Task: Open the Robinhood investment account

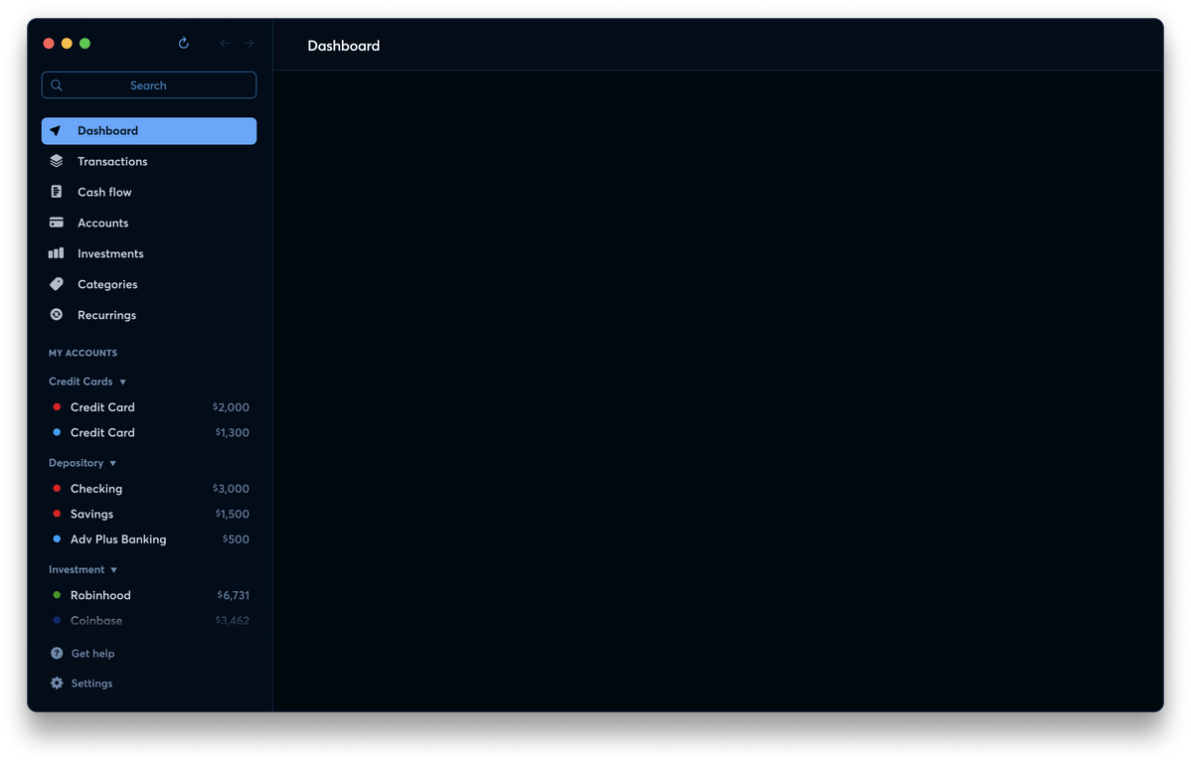Action: (x=100, y=595)
